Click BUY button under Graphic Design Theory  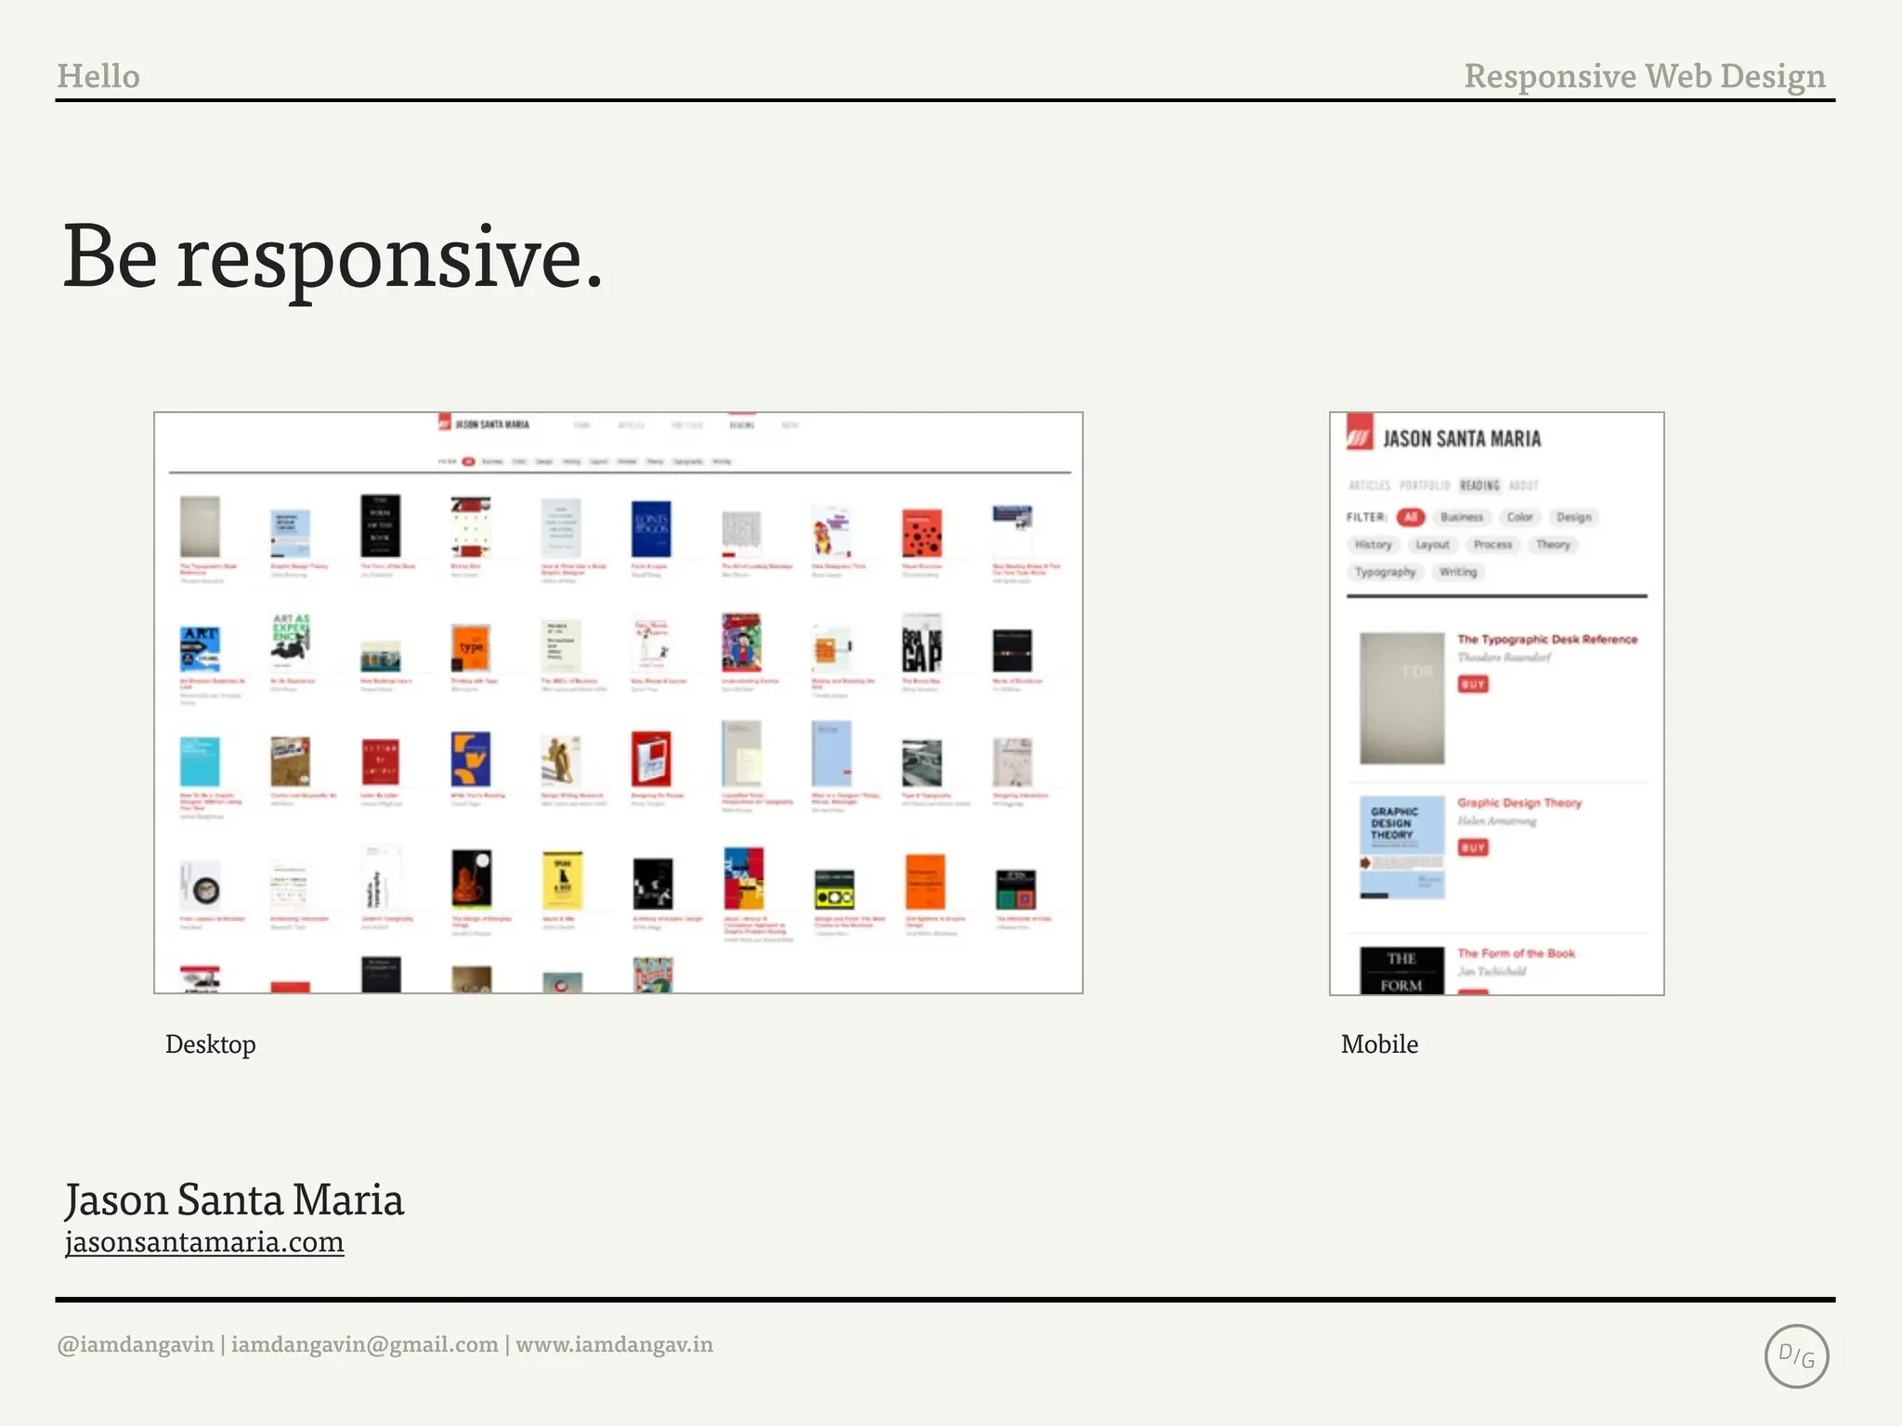(1473, 848)
